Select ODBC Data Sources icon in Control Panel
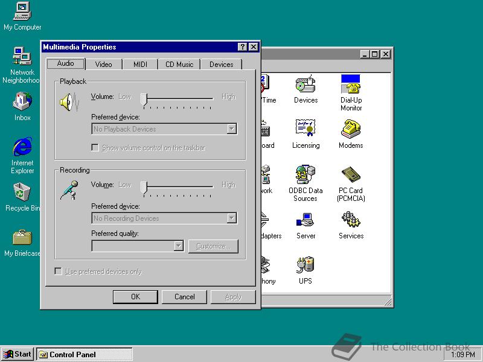 (x=305, y=183)
